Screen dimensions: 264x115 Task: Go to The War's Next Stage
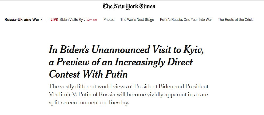137,19
